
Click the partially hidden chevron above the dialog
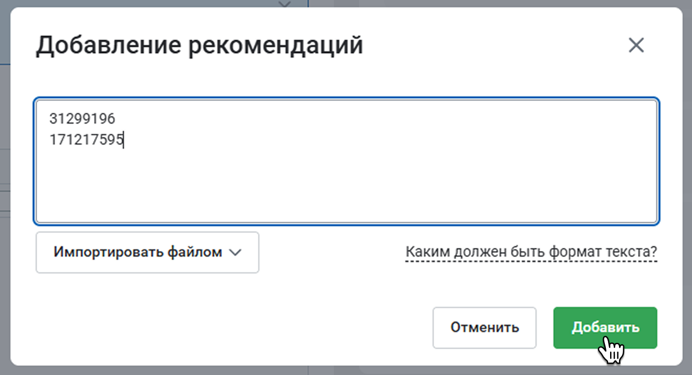(x=285, y=4)
